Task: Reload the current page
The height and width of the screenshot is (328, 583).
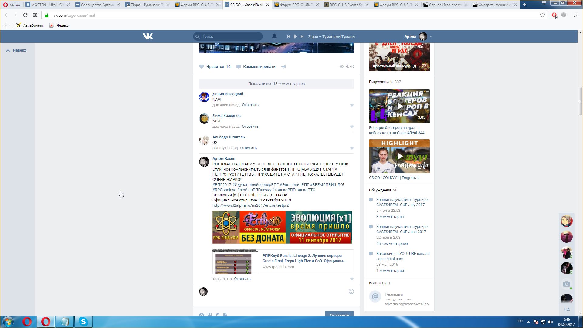Action: 25,15
